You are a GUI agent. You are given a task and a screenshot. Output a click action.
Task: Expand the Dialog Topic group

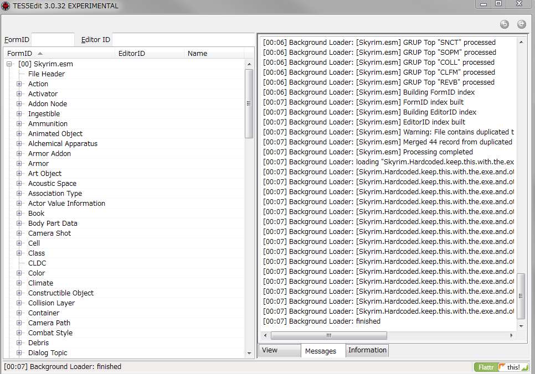pyautogui.click(x=19, y=352)
